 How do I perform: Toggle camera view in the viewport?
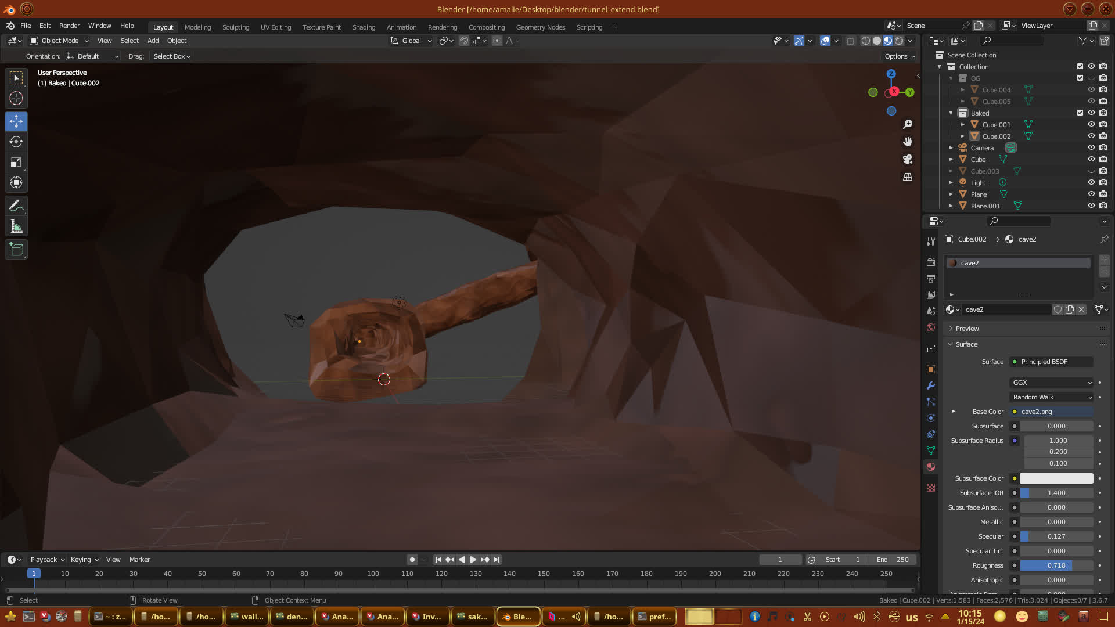pos(908,159)
